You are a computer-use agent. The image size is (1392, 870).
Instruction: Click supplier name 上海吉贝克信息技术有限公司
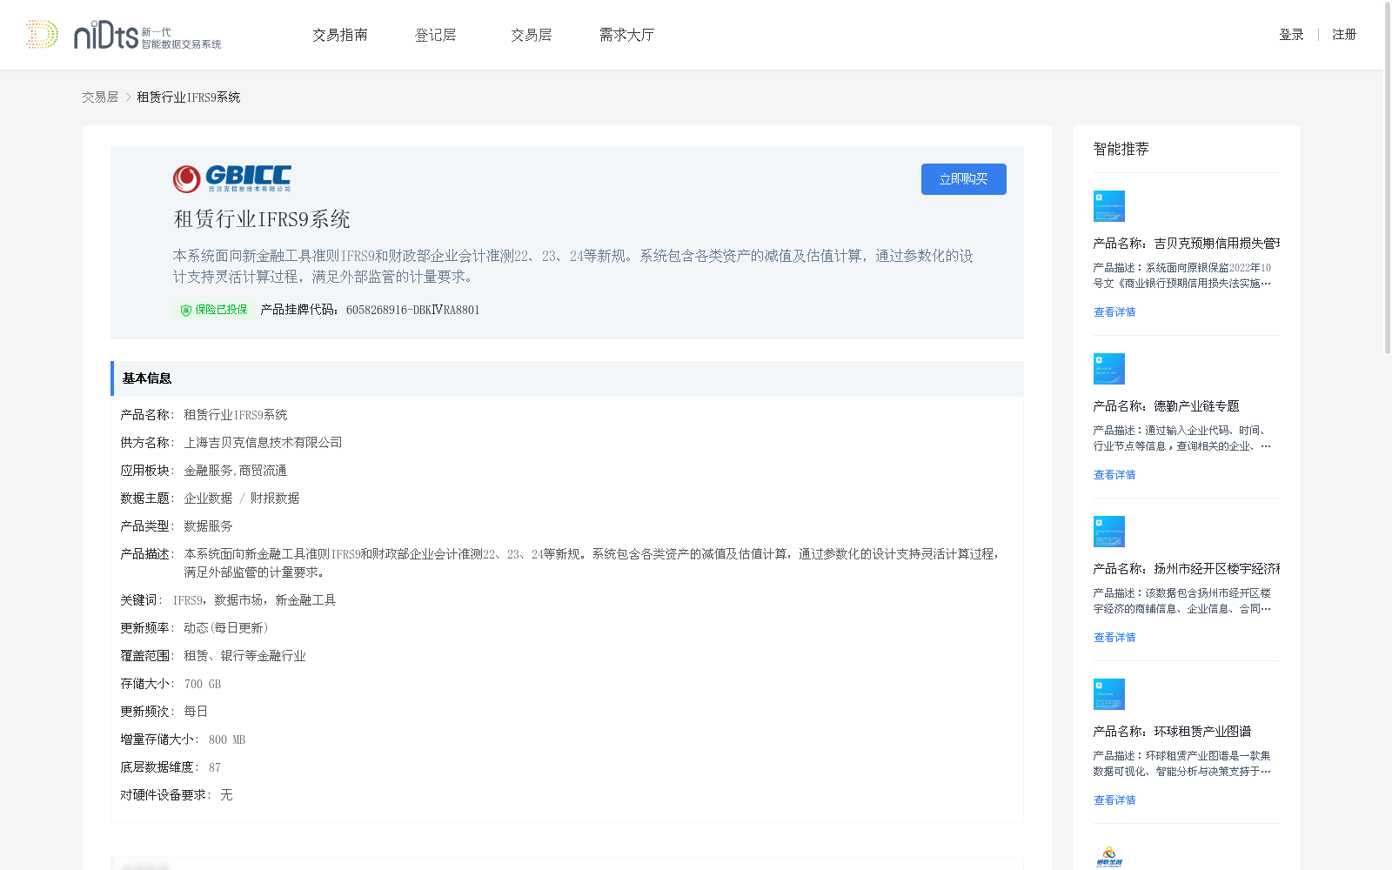[x=263, y=443]
